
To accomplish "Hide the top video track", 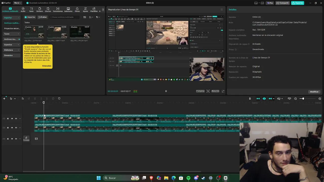I will (x=12, y=119).
